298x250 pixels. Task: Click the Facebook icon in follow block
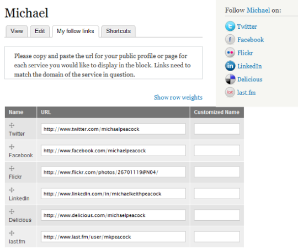pyautogui.click(x=230, y=40)
